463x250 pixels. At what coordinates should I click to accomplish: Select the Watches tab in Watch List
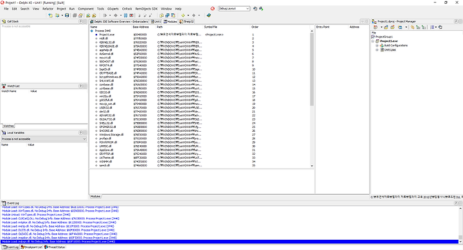coord(8,126)
